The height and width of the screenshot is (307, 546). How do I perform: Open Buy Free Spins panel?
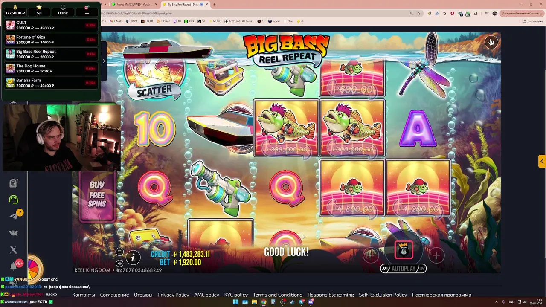tap(97, 195)
